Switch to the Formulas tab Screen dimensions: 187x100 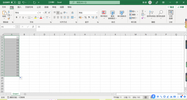point(39,7)
